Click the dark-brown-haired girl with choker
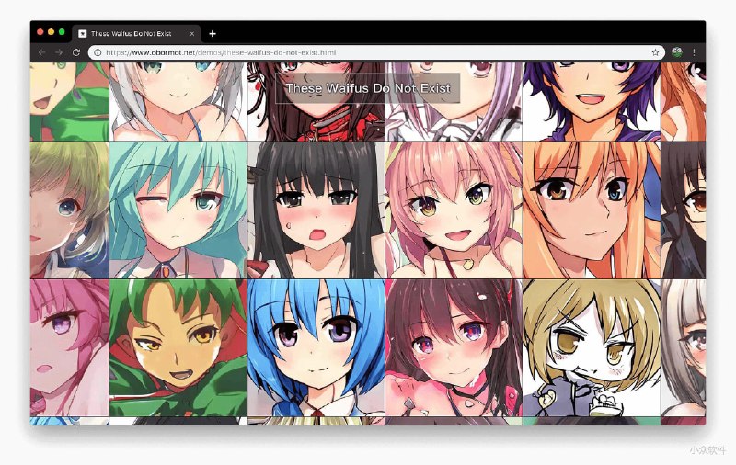 (x=454, y=347)
